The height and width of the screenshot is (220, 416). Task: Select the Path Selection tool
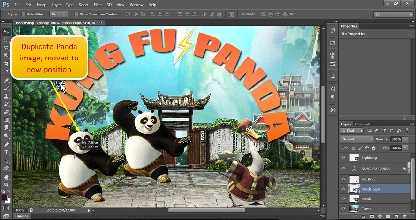[x=6, y=161]
